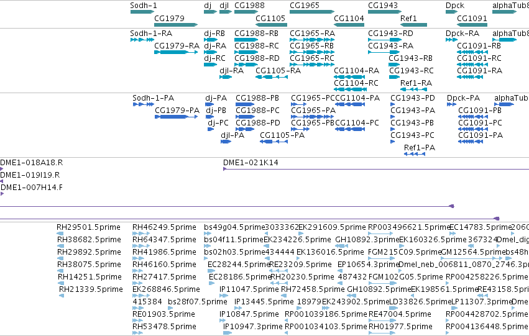Viewport: 529px width, 336px height.
Task: Select the RH53478.5prime EST label
Action: (164, 327)
